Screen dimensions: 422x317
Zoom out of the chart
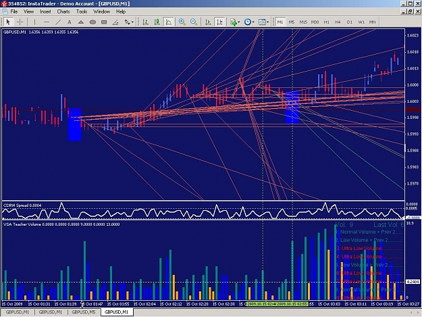coord(194,22)
